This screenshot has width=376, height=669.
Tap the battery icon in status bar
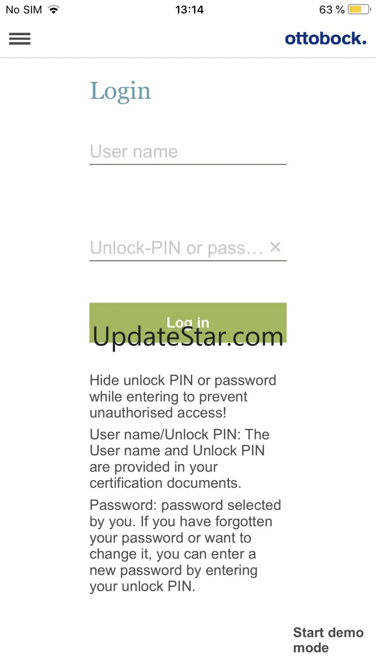(x=359, y=10)
